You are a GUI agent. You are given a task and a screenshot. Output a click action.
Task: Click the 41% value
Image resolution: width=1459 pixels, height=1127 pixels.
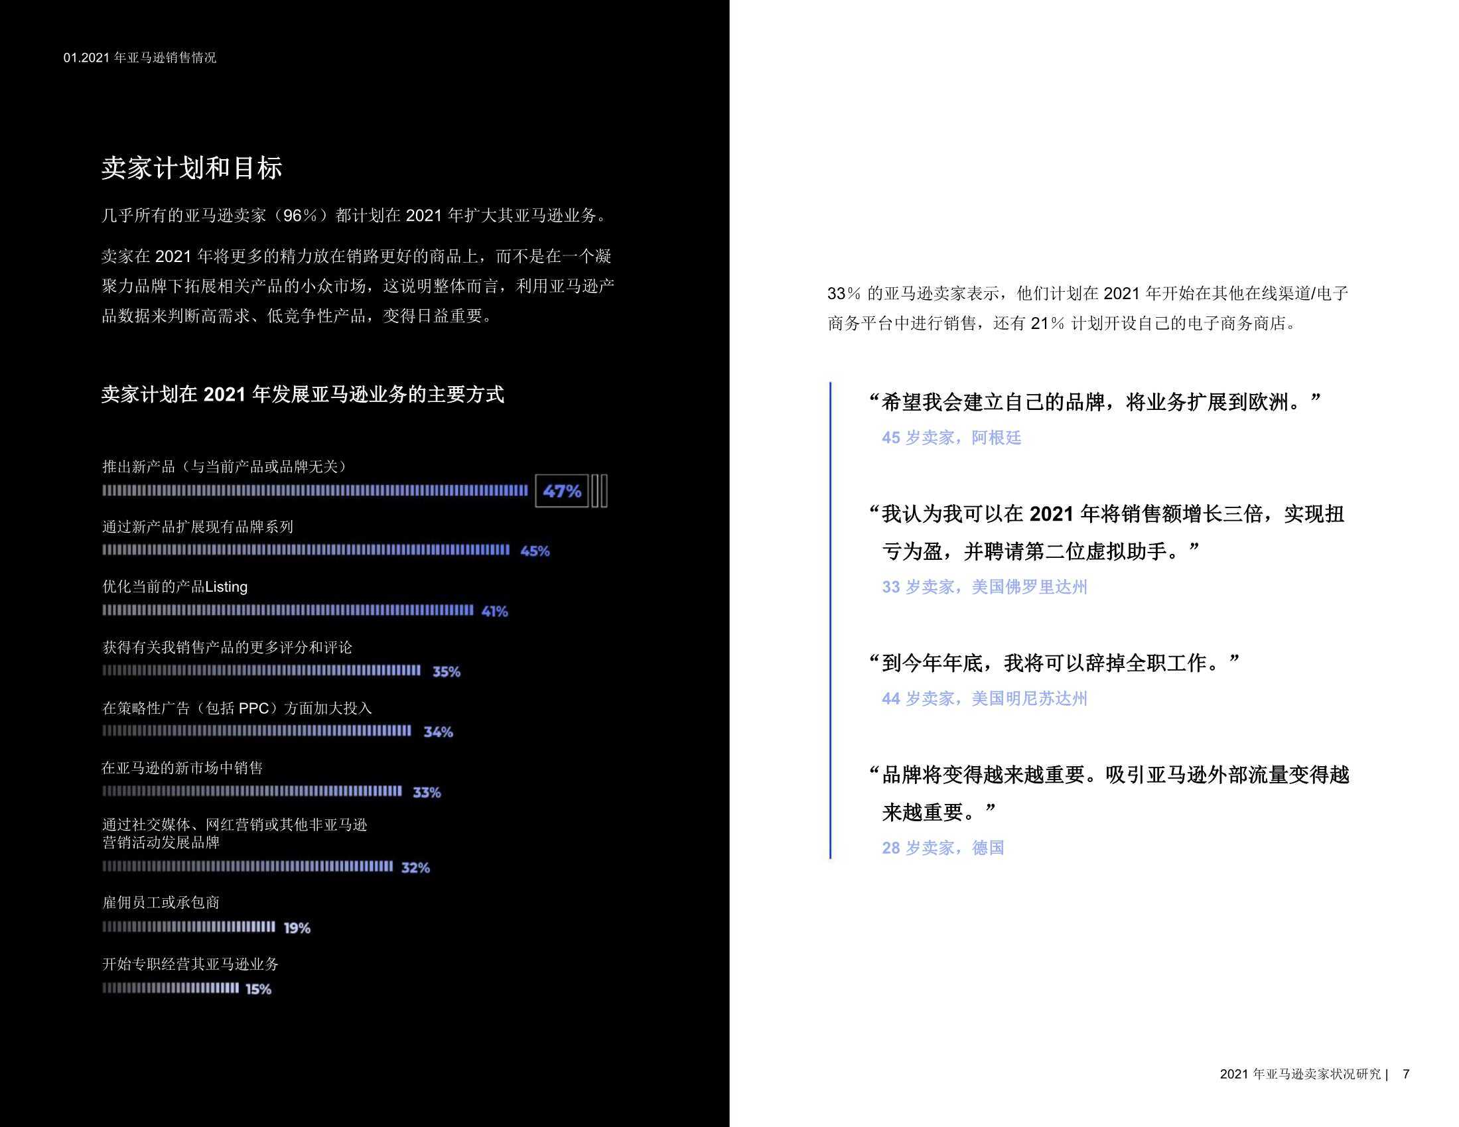(494, 612)
